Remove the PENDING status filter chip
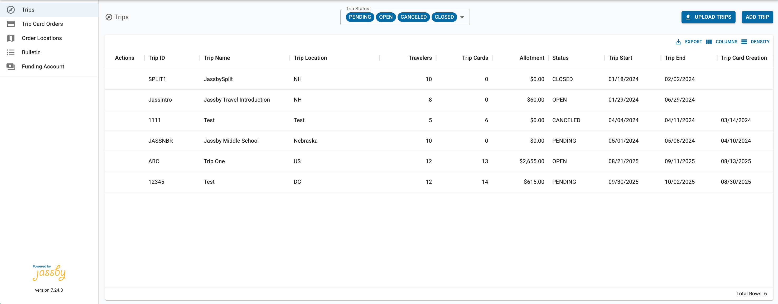This screenshot has width=778, height=304. 360,17
